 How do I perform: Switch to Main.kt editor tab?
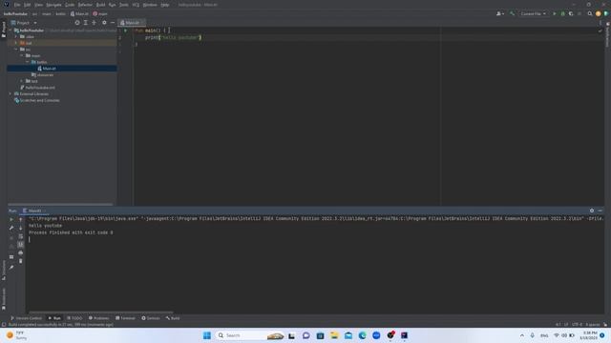(132, 23)
